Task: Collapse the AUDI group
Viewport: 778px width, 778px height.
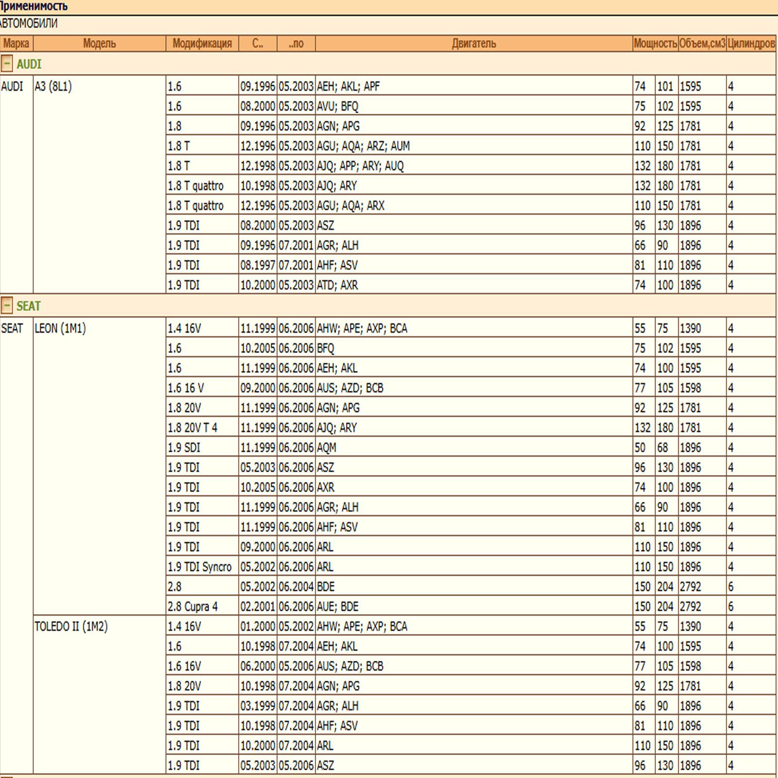Action: [x=7, y=64]
